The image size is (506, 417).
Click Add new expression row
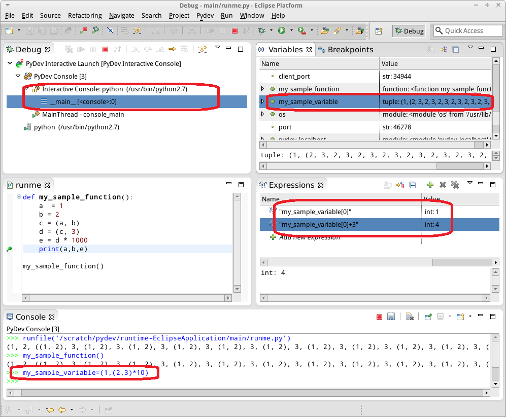click(309, 237)
